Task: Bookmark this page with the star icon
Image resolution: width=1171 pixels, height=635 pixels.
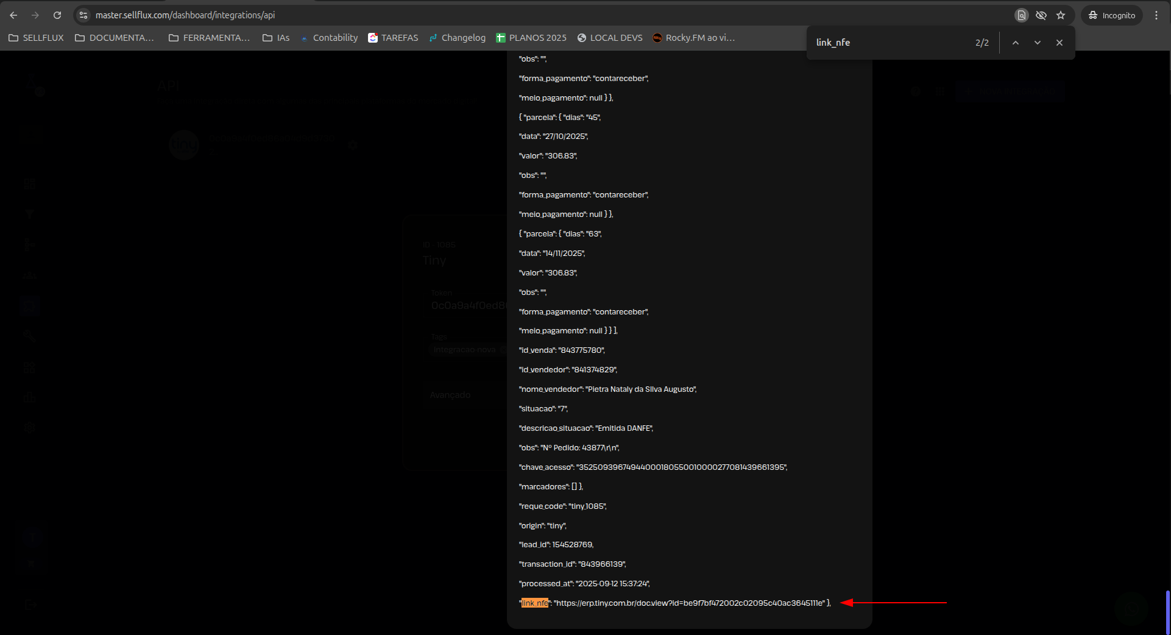Action: [x=1061, y=15]
